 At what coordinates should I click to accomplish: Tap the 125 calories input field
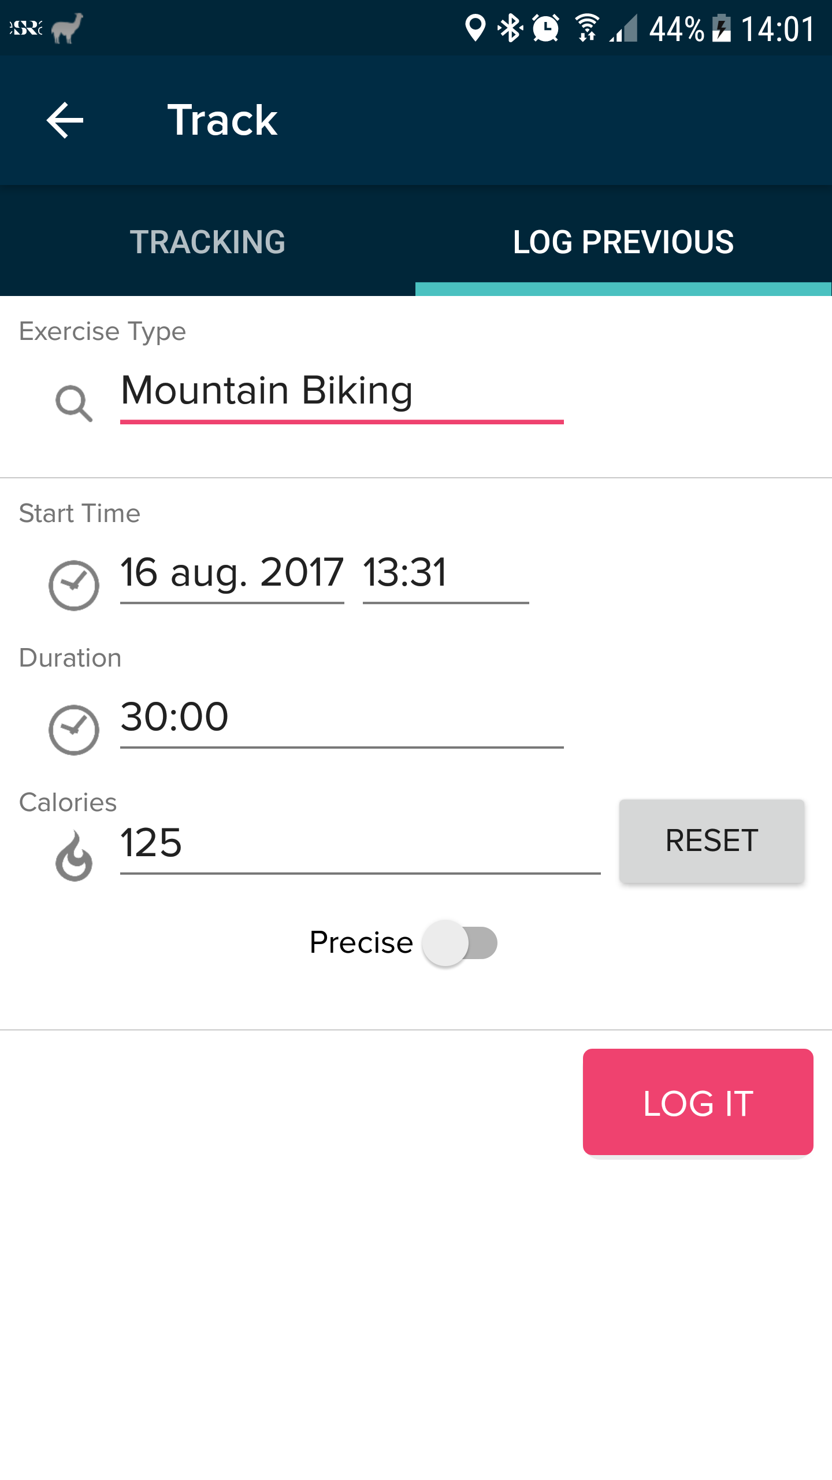click(x=359, y=843)
